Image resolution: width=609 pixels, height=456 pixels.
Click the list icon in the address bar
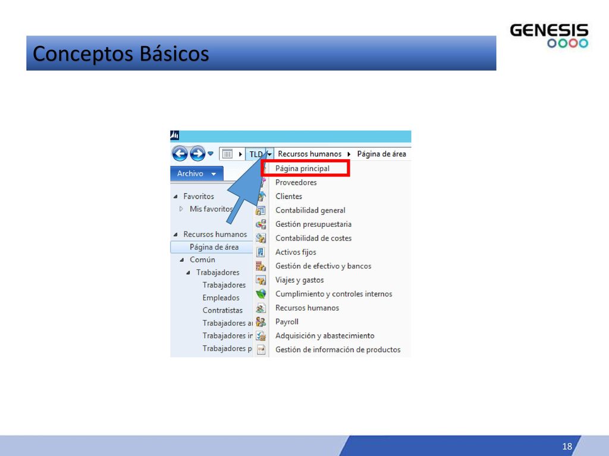(x=227, y=154)
